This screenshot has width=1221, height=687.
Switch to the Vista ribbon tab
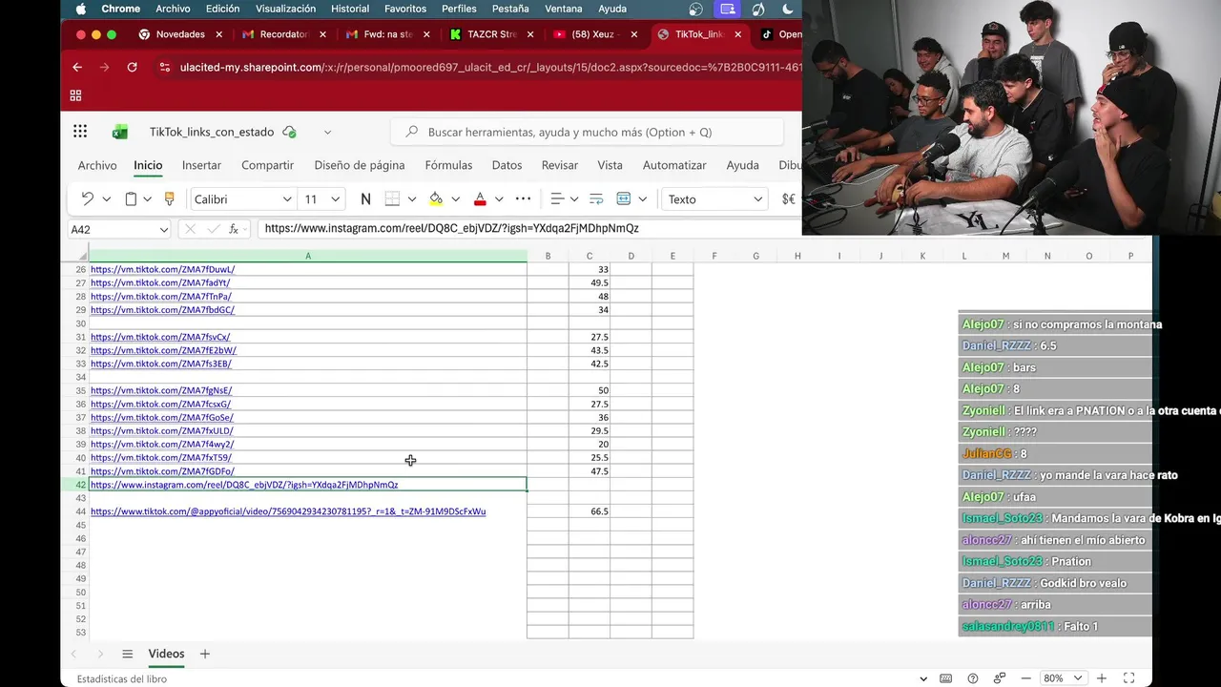610,165
